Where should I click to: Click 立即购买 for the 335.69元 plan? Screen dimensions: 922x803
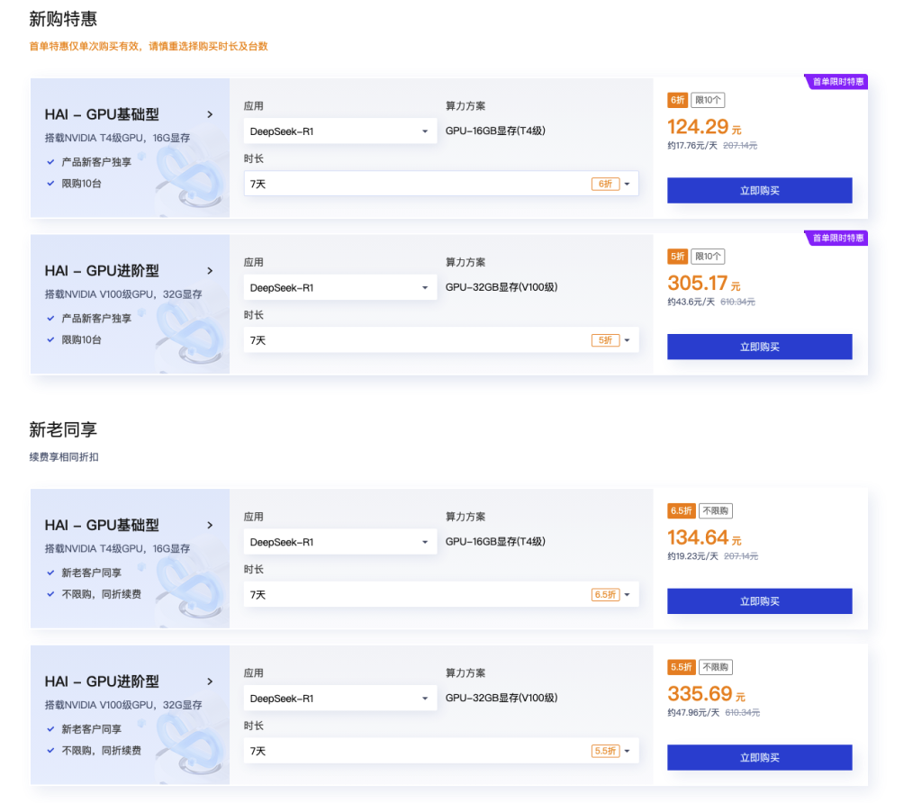760,758
